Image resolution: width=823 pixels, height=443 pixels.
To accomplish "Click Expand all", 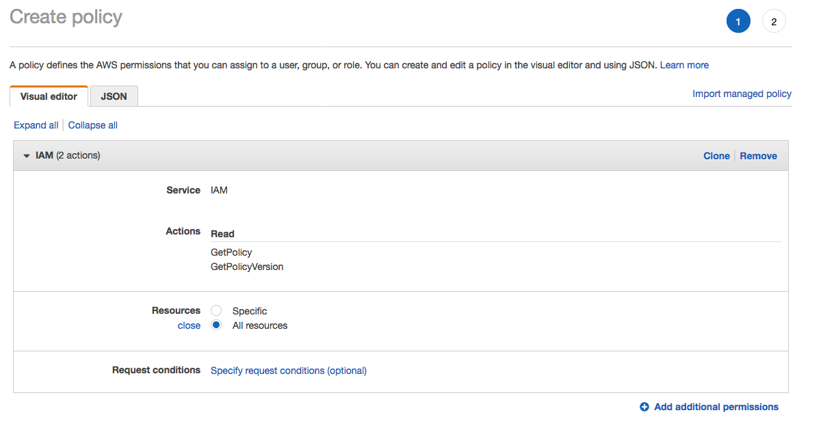I will 36,125.
